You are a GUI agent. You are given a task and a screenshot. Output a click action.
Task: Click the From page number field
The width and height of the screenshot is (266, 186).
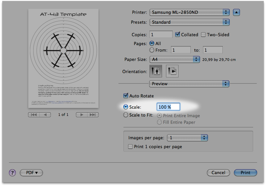[181, 50]
